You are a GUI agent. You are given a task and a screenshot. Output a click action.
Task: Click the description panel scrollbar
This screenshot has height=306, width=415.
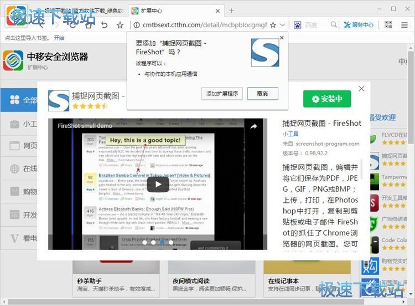pos(361,169)
